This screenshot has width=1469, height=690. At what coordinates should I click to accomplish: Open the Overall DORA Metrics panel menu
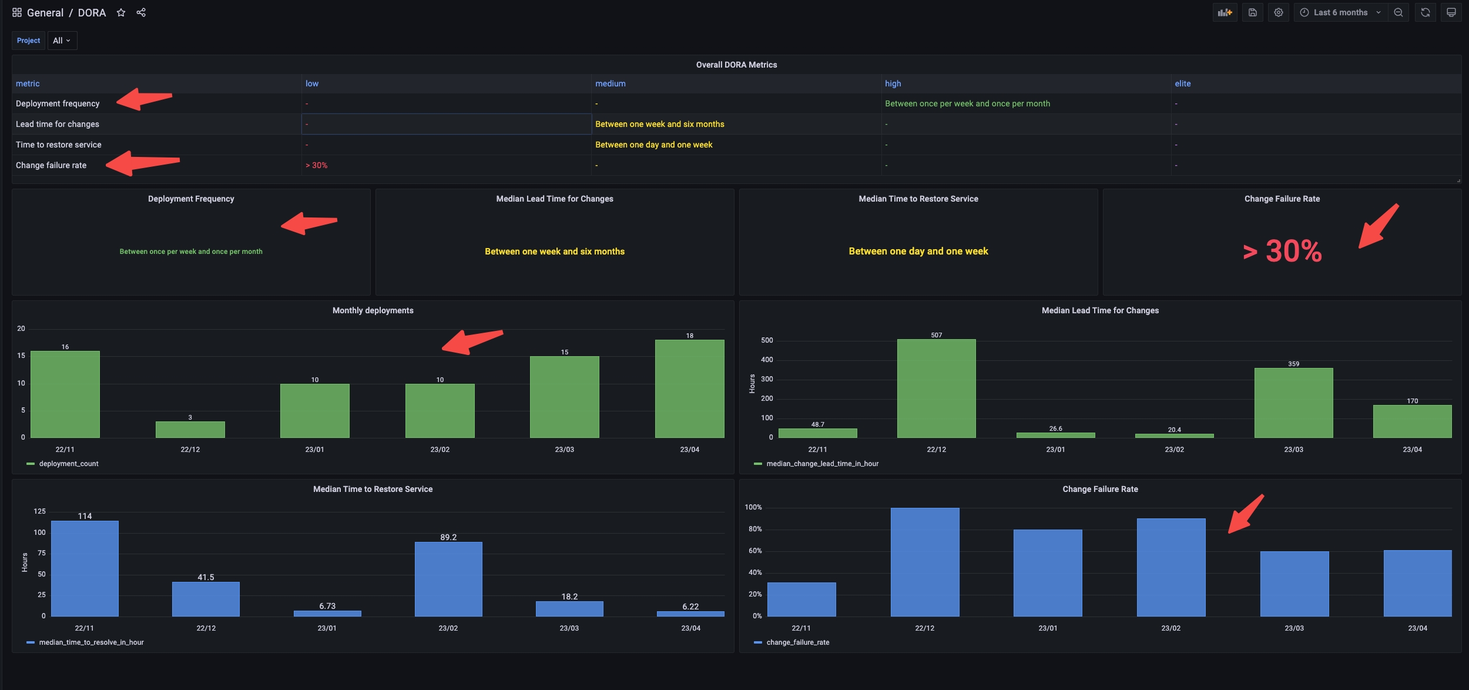coord(736,65)
